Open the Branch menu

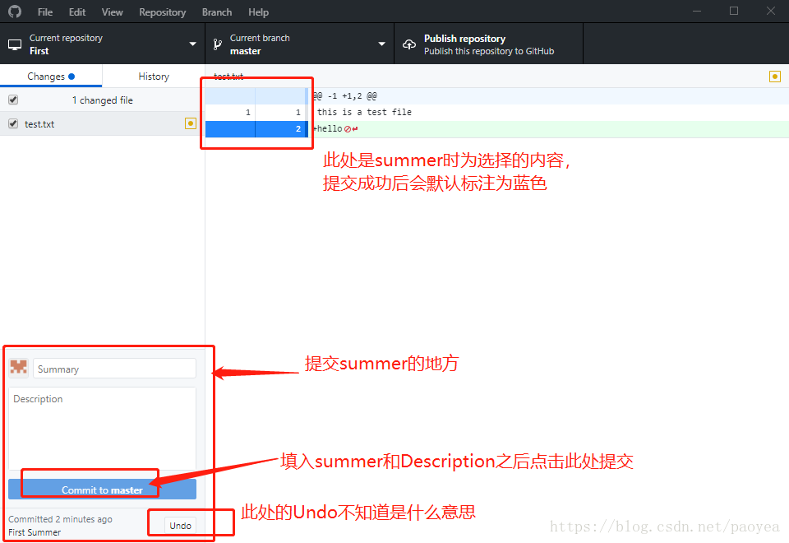[x=217, y=12]
